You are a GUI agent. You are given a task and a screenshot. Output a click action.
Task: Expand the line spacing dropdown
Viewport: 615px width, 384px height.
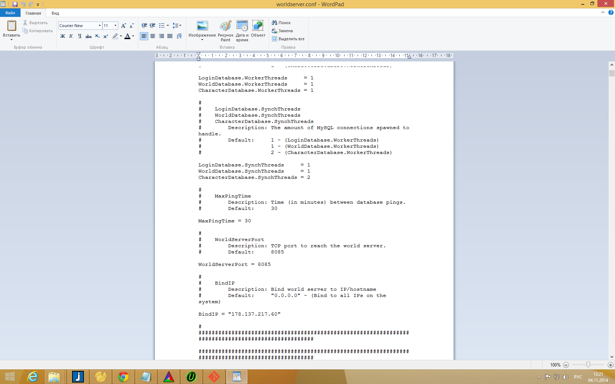click(177, 26)
